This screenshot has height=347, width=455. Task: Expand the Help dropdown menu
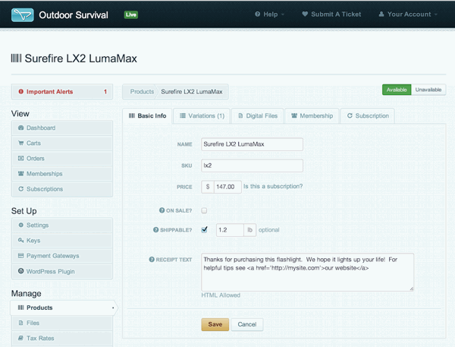click(x=269, y=14)
